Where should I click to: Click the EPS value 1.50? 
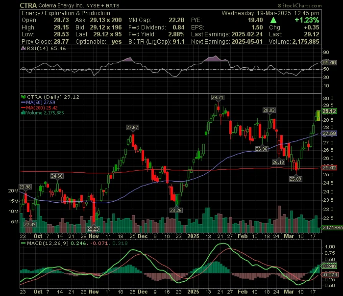257,27
